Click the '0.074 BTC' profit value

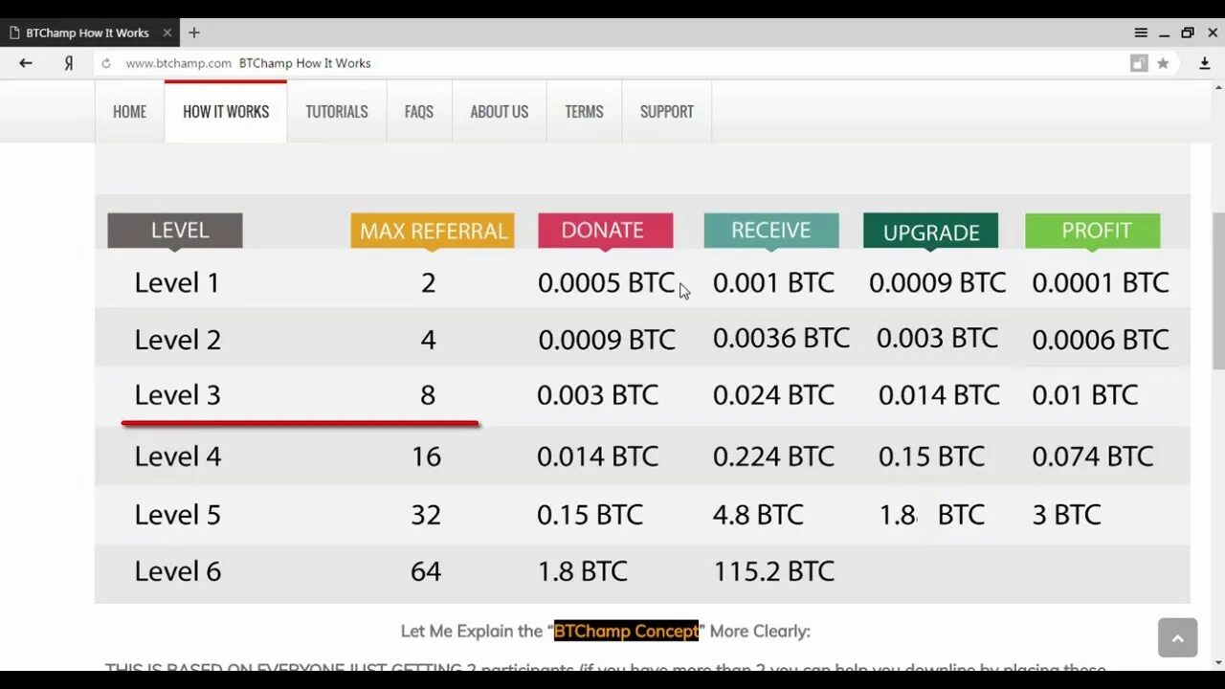point(1093,456)
